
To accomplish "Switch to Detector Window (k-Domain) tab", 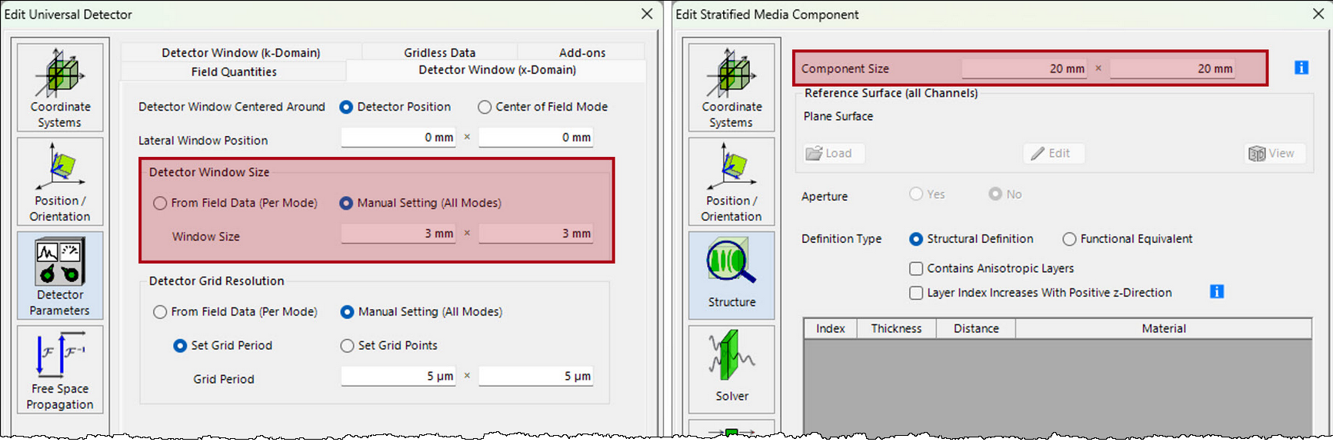I will [241, 52].
